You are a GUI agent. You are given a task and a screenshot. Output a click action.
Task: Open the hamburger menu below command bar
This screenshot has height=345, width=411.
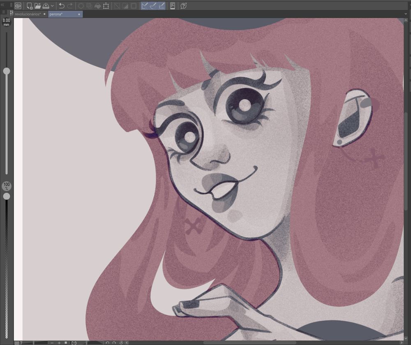(x=4, y=12)
